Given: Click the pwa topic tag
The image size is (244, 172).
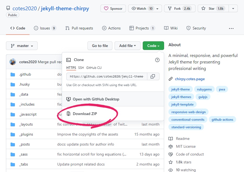Looking at the screenshot, I should coord(222,89).
